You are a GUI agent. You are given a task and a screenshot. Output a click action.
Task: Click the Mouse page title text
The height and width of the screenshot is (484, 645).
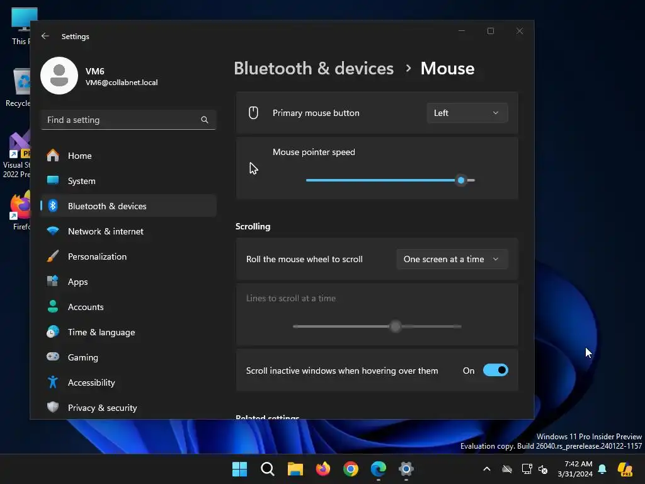point(448,68)
